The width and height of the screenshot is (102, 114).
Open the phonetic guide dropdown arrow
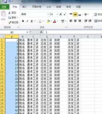tap(66, 21)
